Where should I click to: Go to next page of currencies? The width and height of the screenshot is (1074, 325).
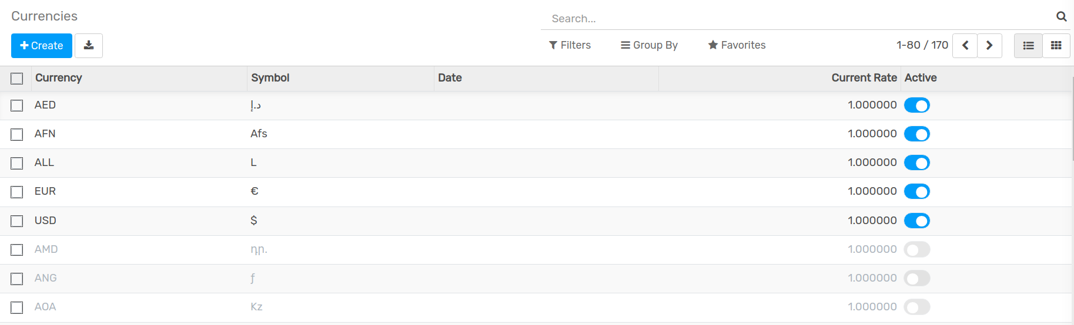click(x=989, y=46)
